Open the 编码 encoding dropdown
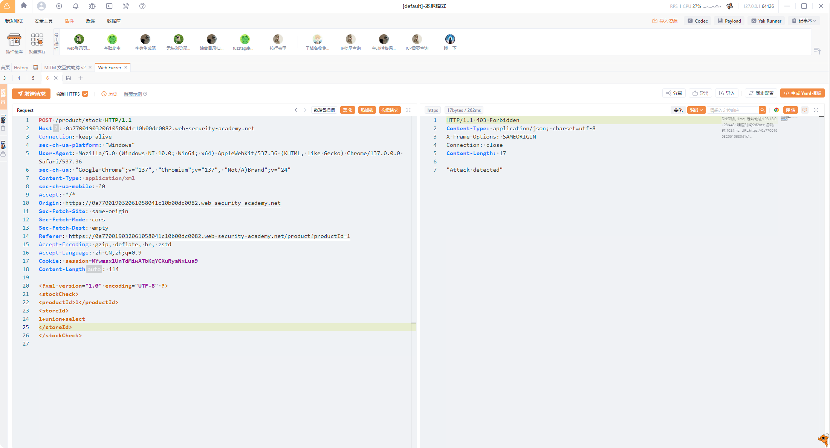Image resolution: width=830 pixels, height=448 pixels. [x=696, y=110]
